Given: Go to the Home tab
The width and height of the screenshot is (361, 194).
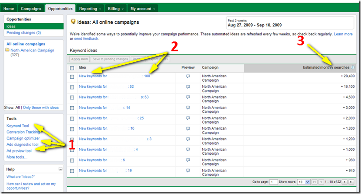Looking at the screenshot, I should [x=9, y=9].
